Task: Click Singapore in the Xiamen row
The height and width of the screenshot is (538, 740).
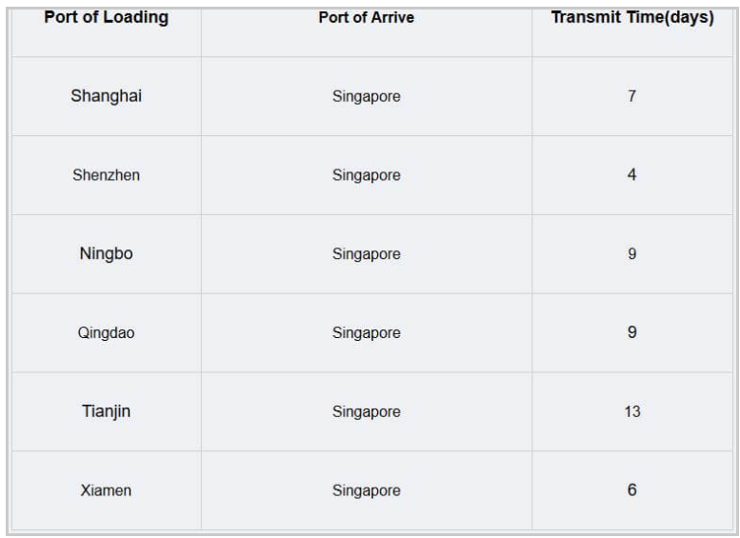Action: pyautogui.click(x=366, y=491)
